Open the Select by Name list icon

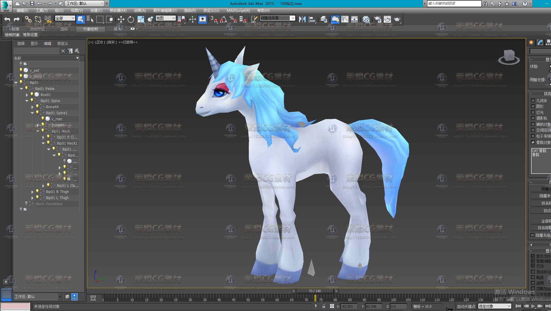tap(90, 19)
